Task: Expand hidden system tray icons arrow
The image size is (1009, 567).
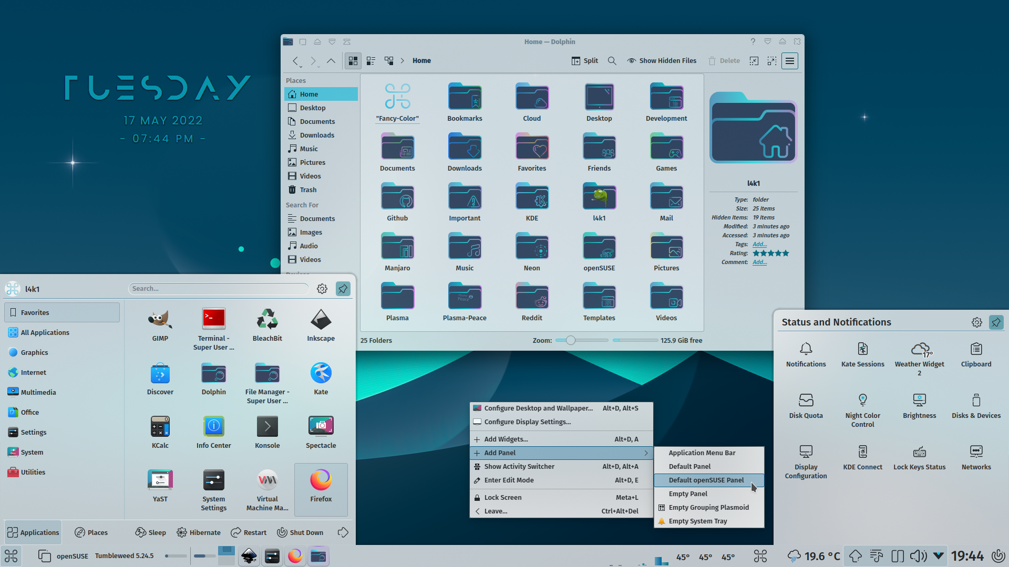Action: (939, 555)
